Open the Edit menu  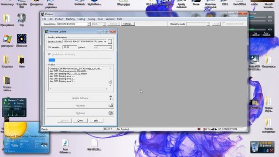tap(51, 19)
